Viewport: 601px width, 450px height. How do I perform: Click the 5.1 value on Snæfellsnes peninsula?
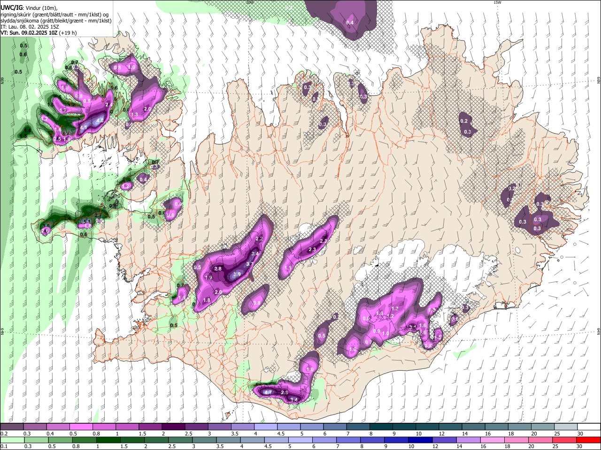pos(87,221)
